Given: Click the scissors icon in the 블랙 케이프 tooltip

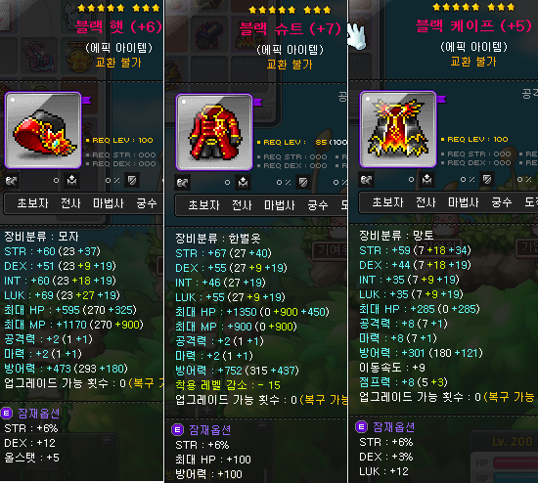Looking at the screenshot, I should coord(367,180).
